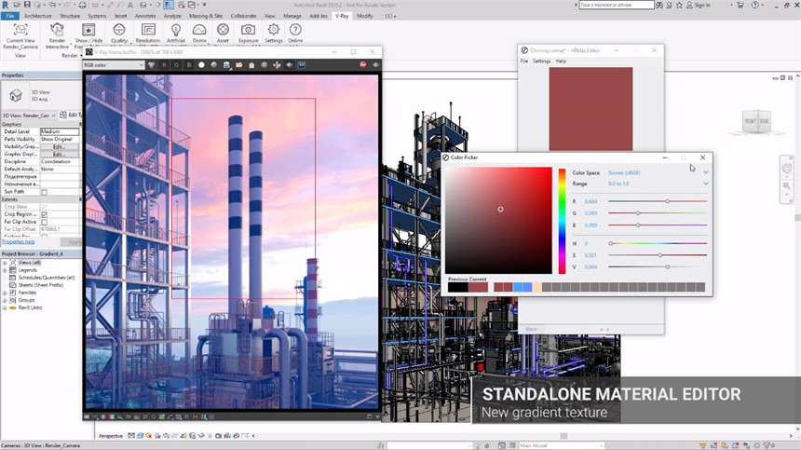This screenshot has height=450, width=801.
Task: Uncheck the Crop Region checkbox
Action: coord(44,214)
